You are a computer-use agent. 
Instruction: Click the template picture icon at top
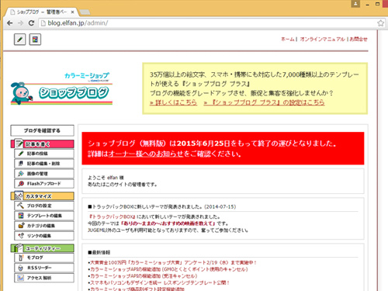click(35, 40)
